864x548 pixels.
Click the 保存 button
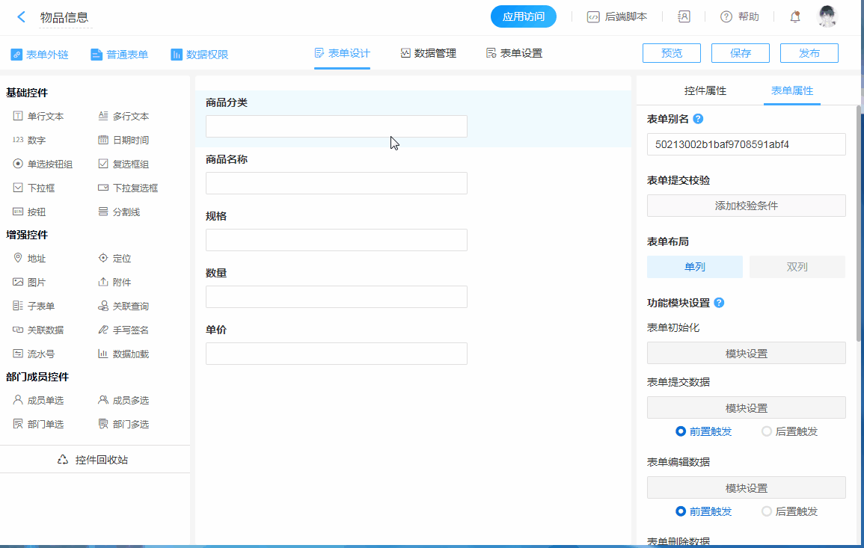point(740,53)
